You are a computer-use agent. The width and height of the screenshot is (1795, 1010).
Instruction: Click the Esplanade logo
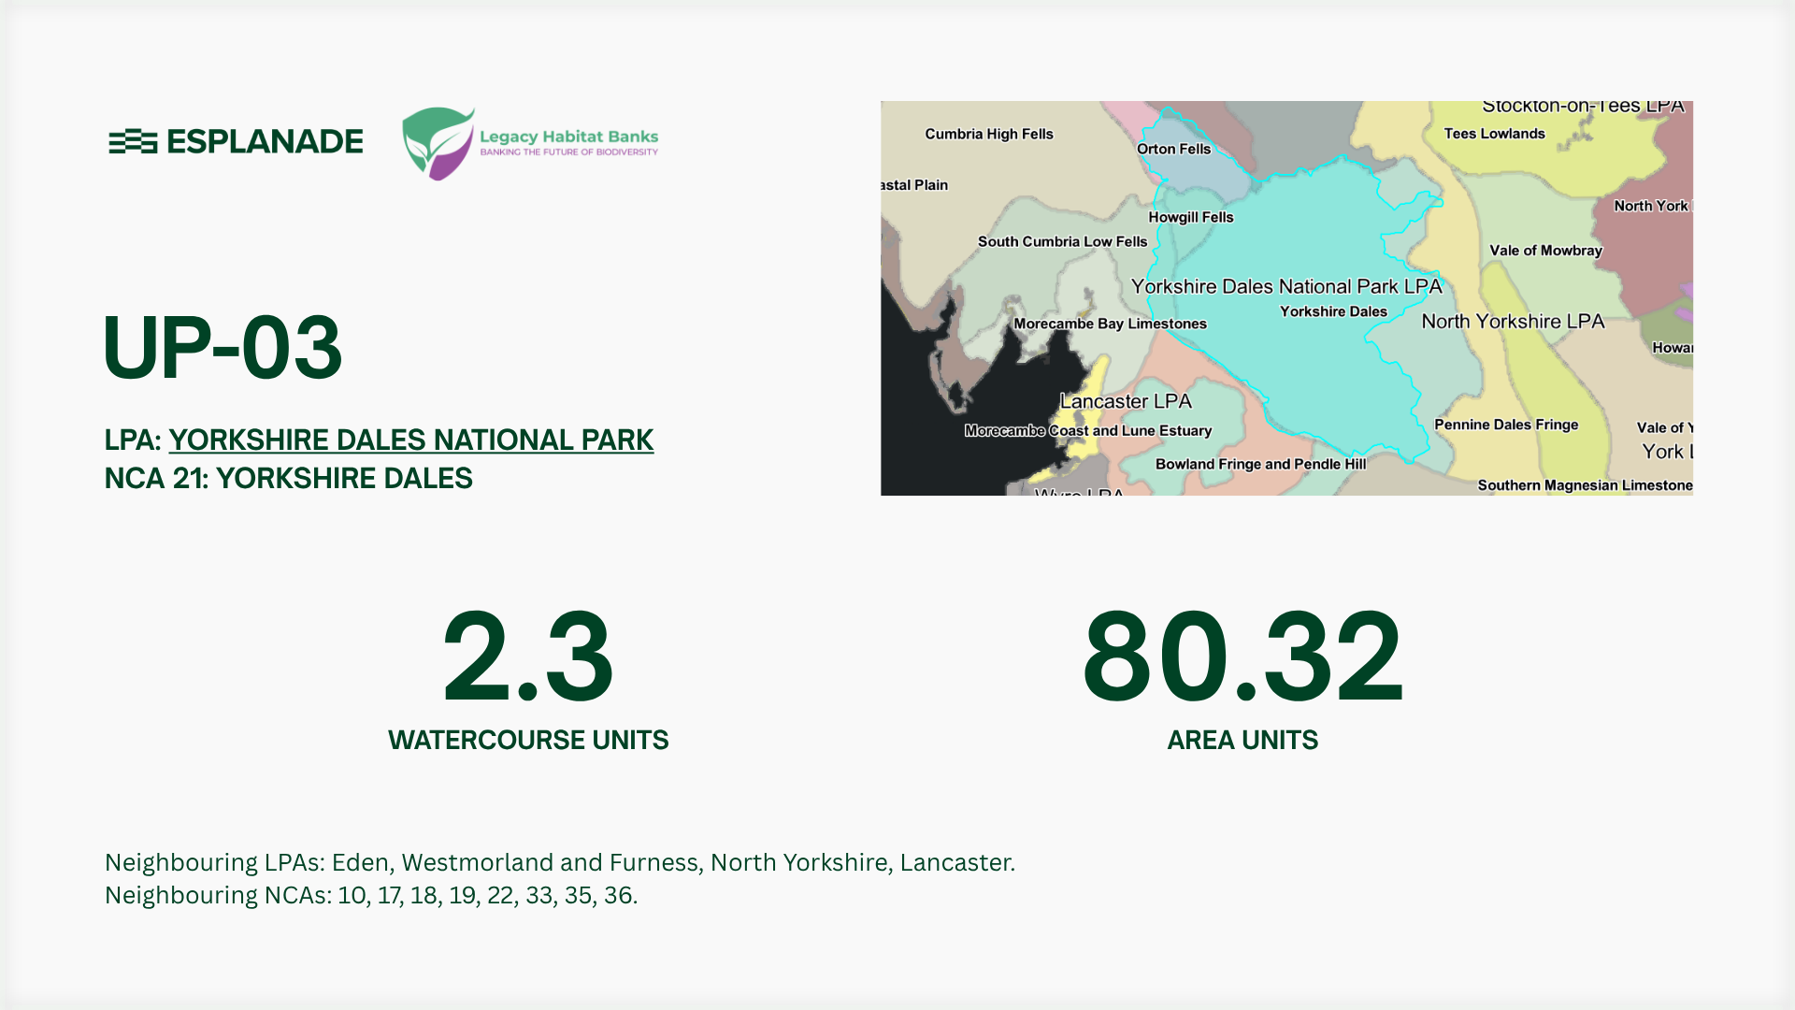(x=236, y=141)
